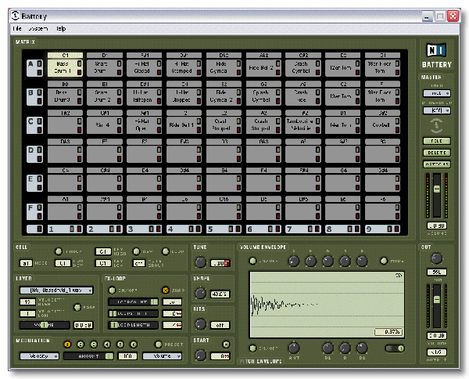Open the File menu
This screenshot has height=379, width=469.
(x=17, y=28)
